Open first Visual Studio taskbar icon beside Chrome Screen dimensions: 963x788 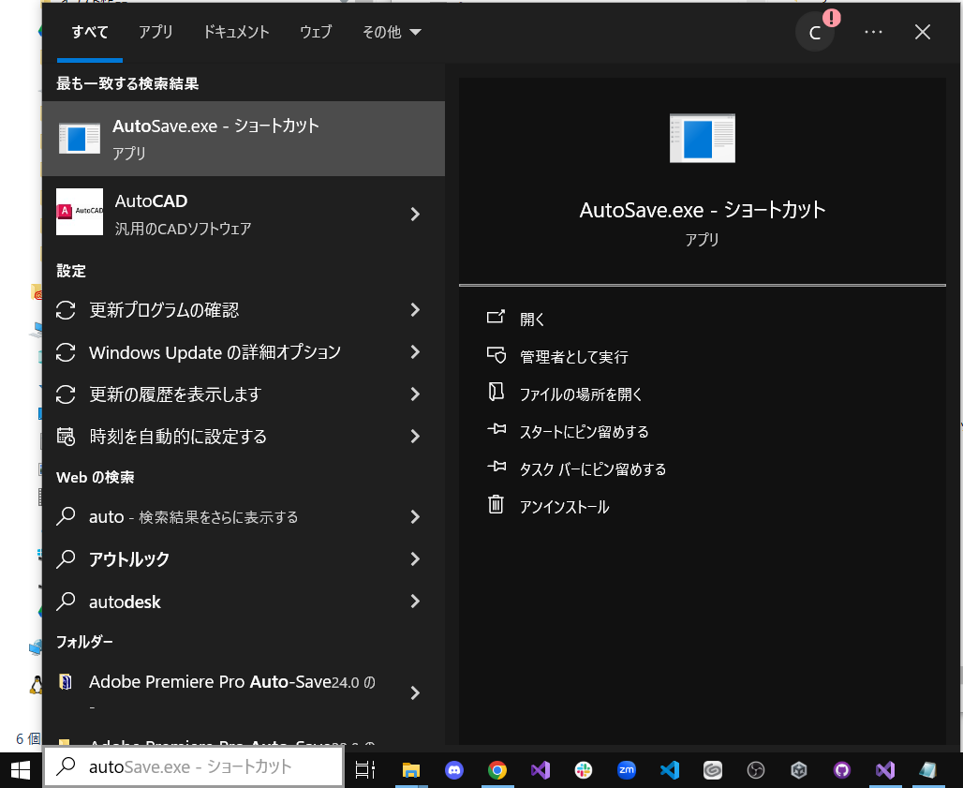541,769
